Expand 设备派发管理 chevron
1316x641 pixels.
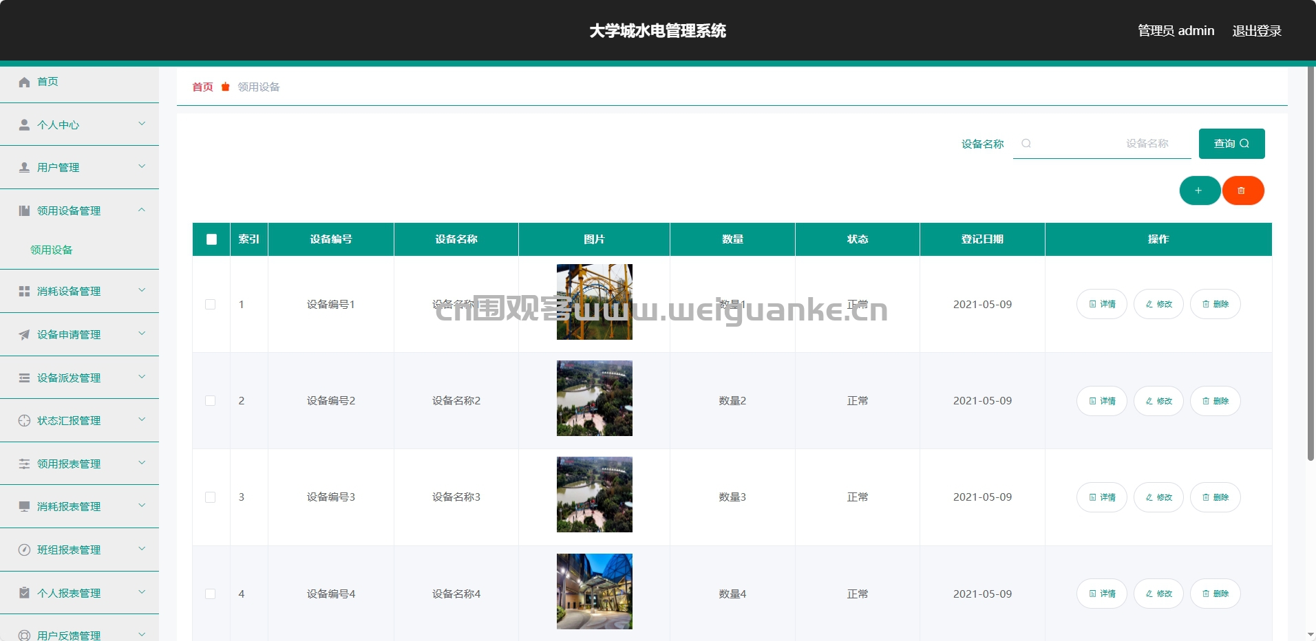pyautogui.click(x=142, y=377)
